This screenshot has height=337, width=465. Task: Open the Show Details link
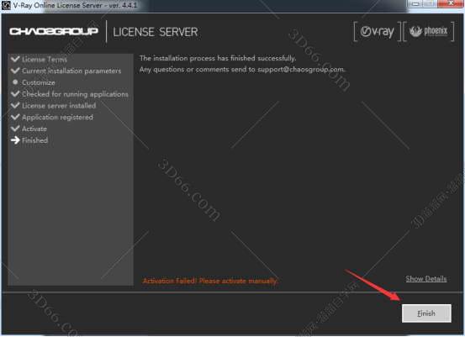click(425, 279)
